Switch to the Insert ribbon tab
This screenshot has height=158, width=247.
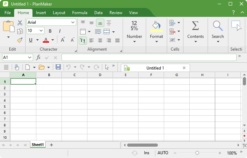tap(41, 13)
